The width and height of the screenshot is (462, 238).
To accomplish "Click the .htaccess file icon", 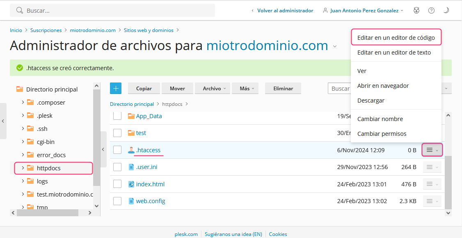I will [131, 150].
